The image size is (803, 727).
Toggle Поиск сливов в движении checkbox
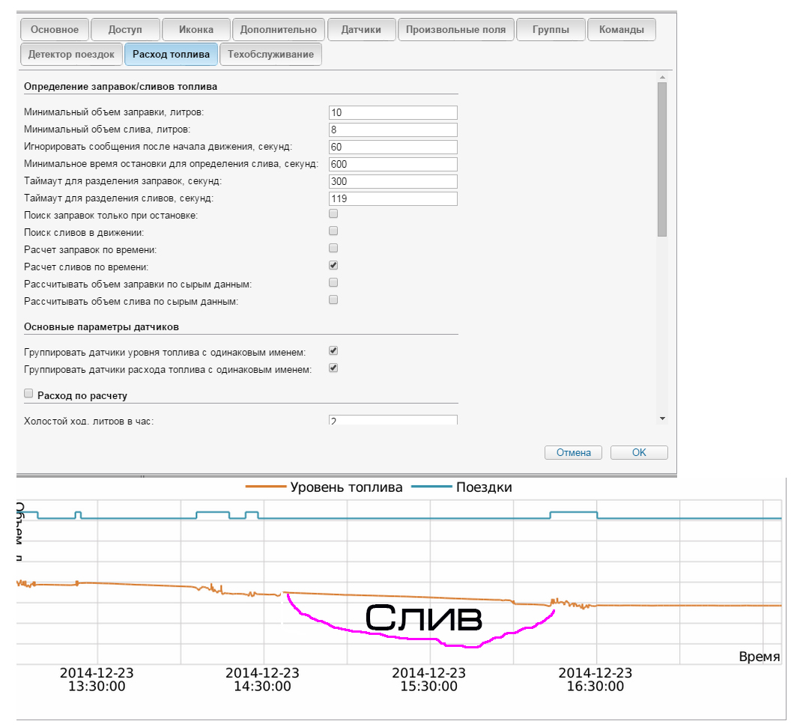(333, 231)
